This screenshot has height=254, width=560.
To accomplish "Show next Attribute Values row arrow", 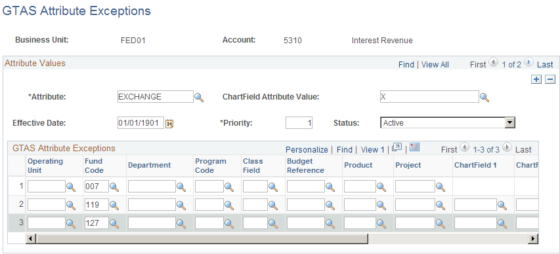I will (529, 63).
